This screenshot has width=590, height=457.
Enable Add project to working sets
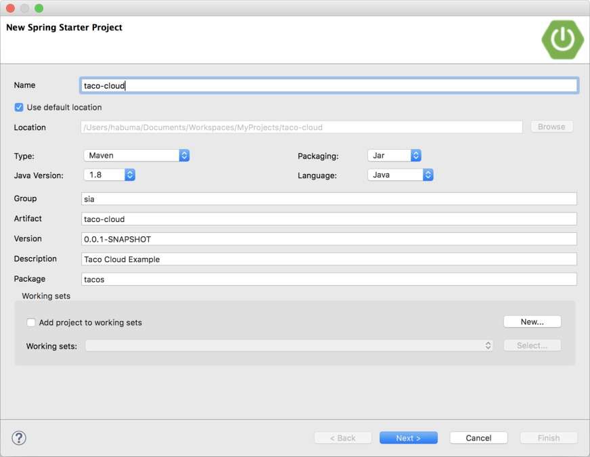31,323
